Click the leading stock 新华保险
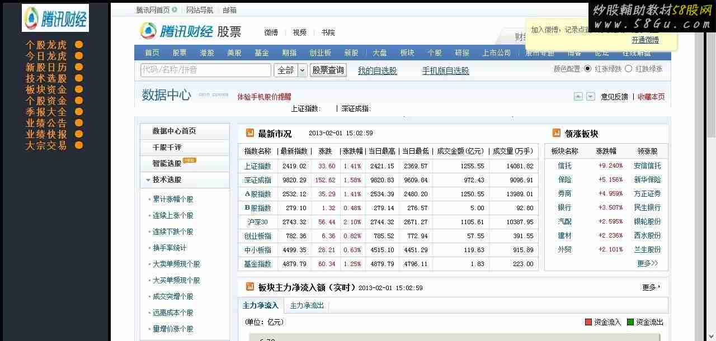Screen dimensions: 716x341 pos(647,179)
